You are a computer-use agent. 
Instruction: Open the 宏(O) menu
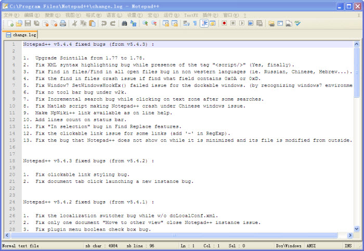click(x=153, y=15)
